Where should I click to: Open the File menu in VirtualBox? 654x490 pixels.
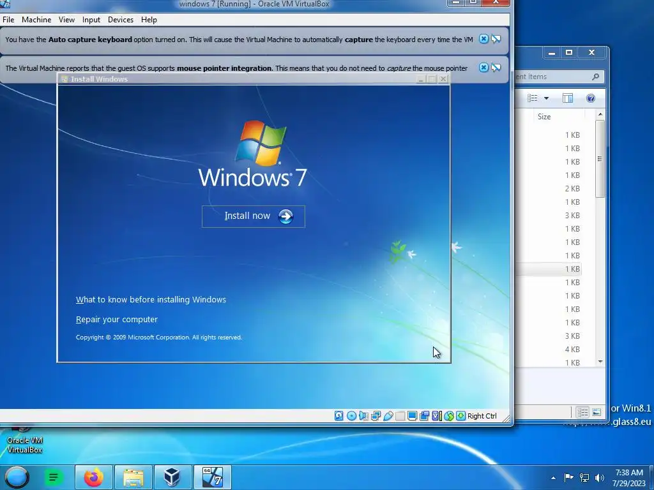(8, 20)
